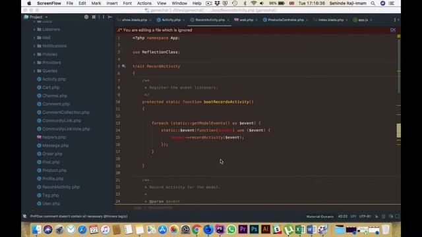The height and width of the screenshot is (237, 422).
Task: Launch Adobe Photoshop from dock
Action: click(x=254, y=230)
